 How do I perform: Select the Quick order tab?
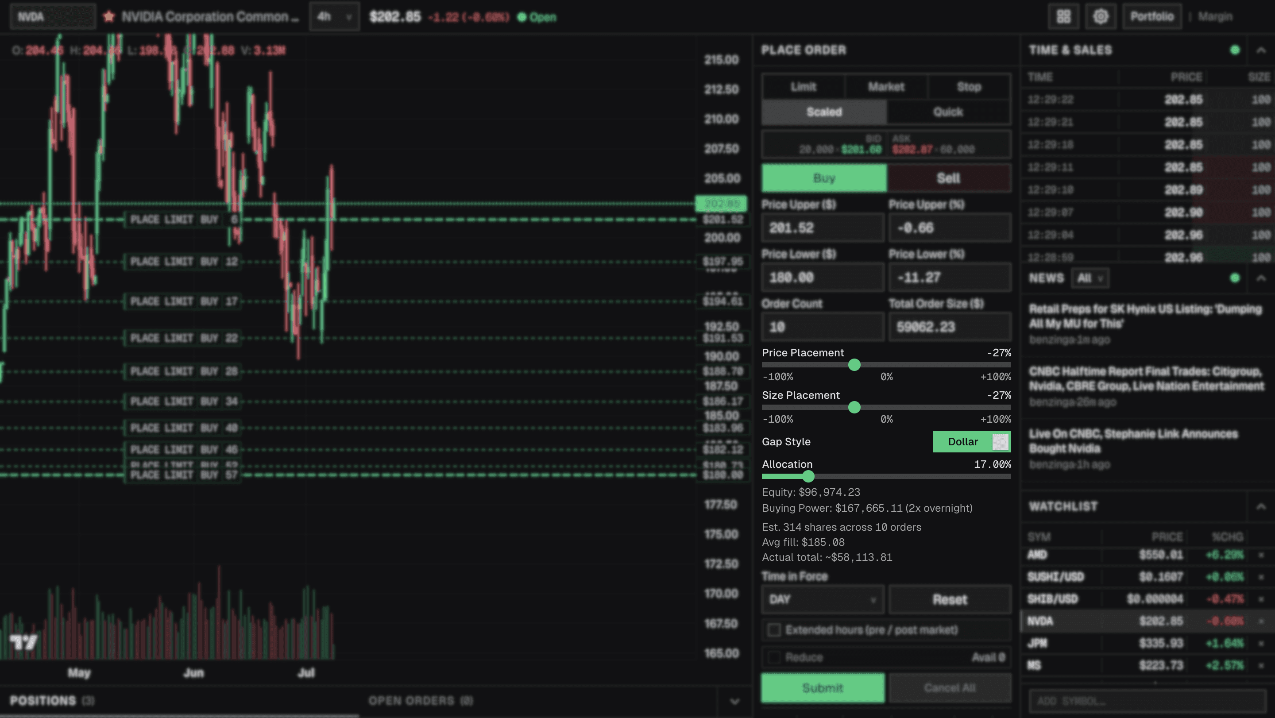pyautogui.click(x=948, y=112)
